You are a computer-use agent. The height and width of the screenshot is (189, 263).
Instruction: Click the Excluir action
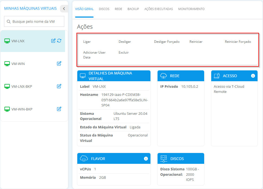124,53
